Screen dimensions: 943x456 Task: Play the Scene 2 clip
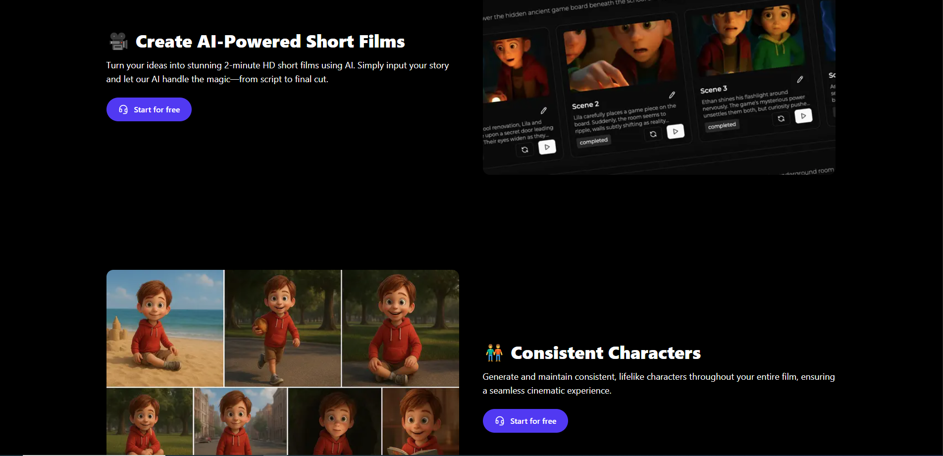point(676,131)
